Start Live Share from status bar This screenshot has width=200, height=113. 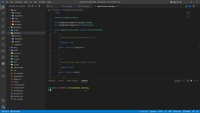15,111
